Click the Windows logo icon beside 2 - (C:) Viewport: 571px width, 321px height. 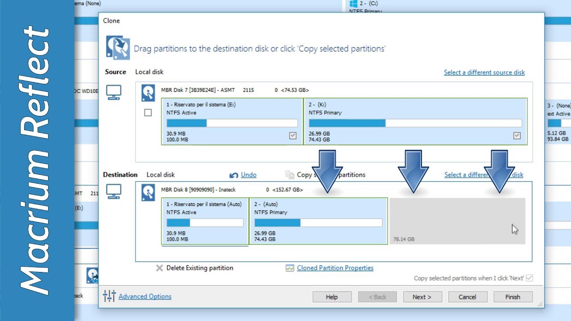pos(353,4)
